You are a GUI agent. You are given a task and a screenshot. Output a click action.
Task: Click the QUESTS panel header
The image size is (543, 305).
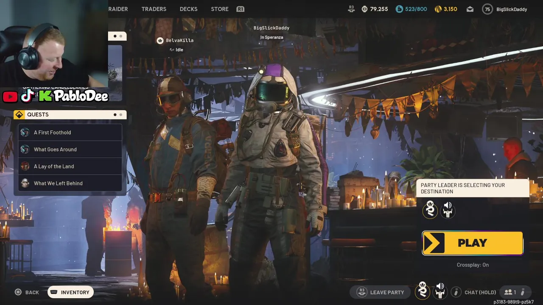[70, 114]
